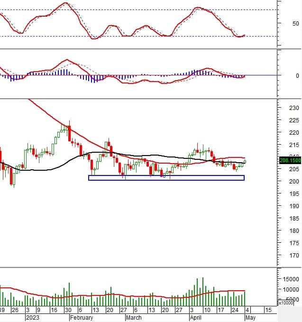Image resolution: width=302 pixels, height=322 pixels.
Task: Click the 0 level on MACD scale
Action: point(297,75)
